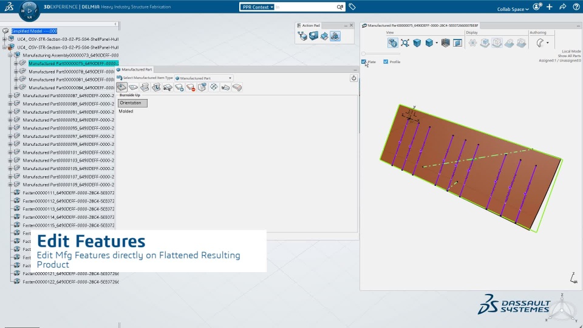Click the tag icon beside search
This screenshot has height=328, width=583.
(x=352, y=7)
